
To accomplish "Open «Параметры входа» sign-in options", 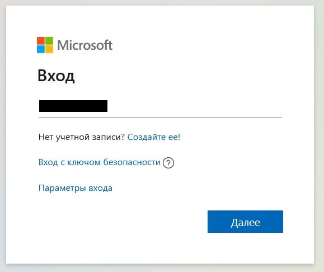I will [x=76, y=188].
